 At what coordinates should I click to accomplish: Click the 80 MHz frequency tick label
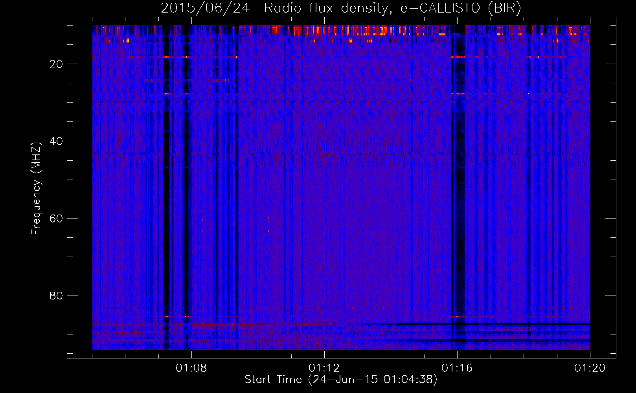(56, 296)
